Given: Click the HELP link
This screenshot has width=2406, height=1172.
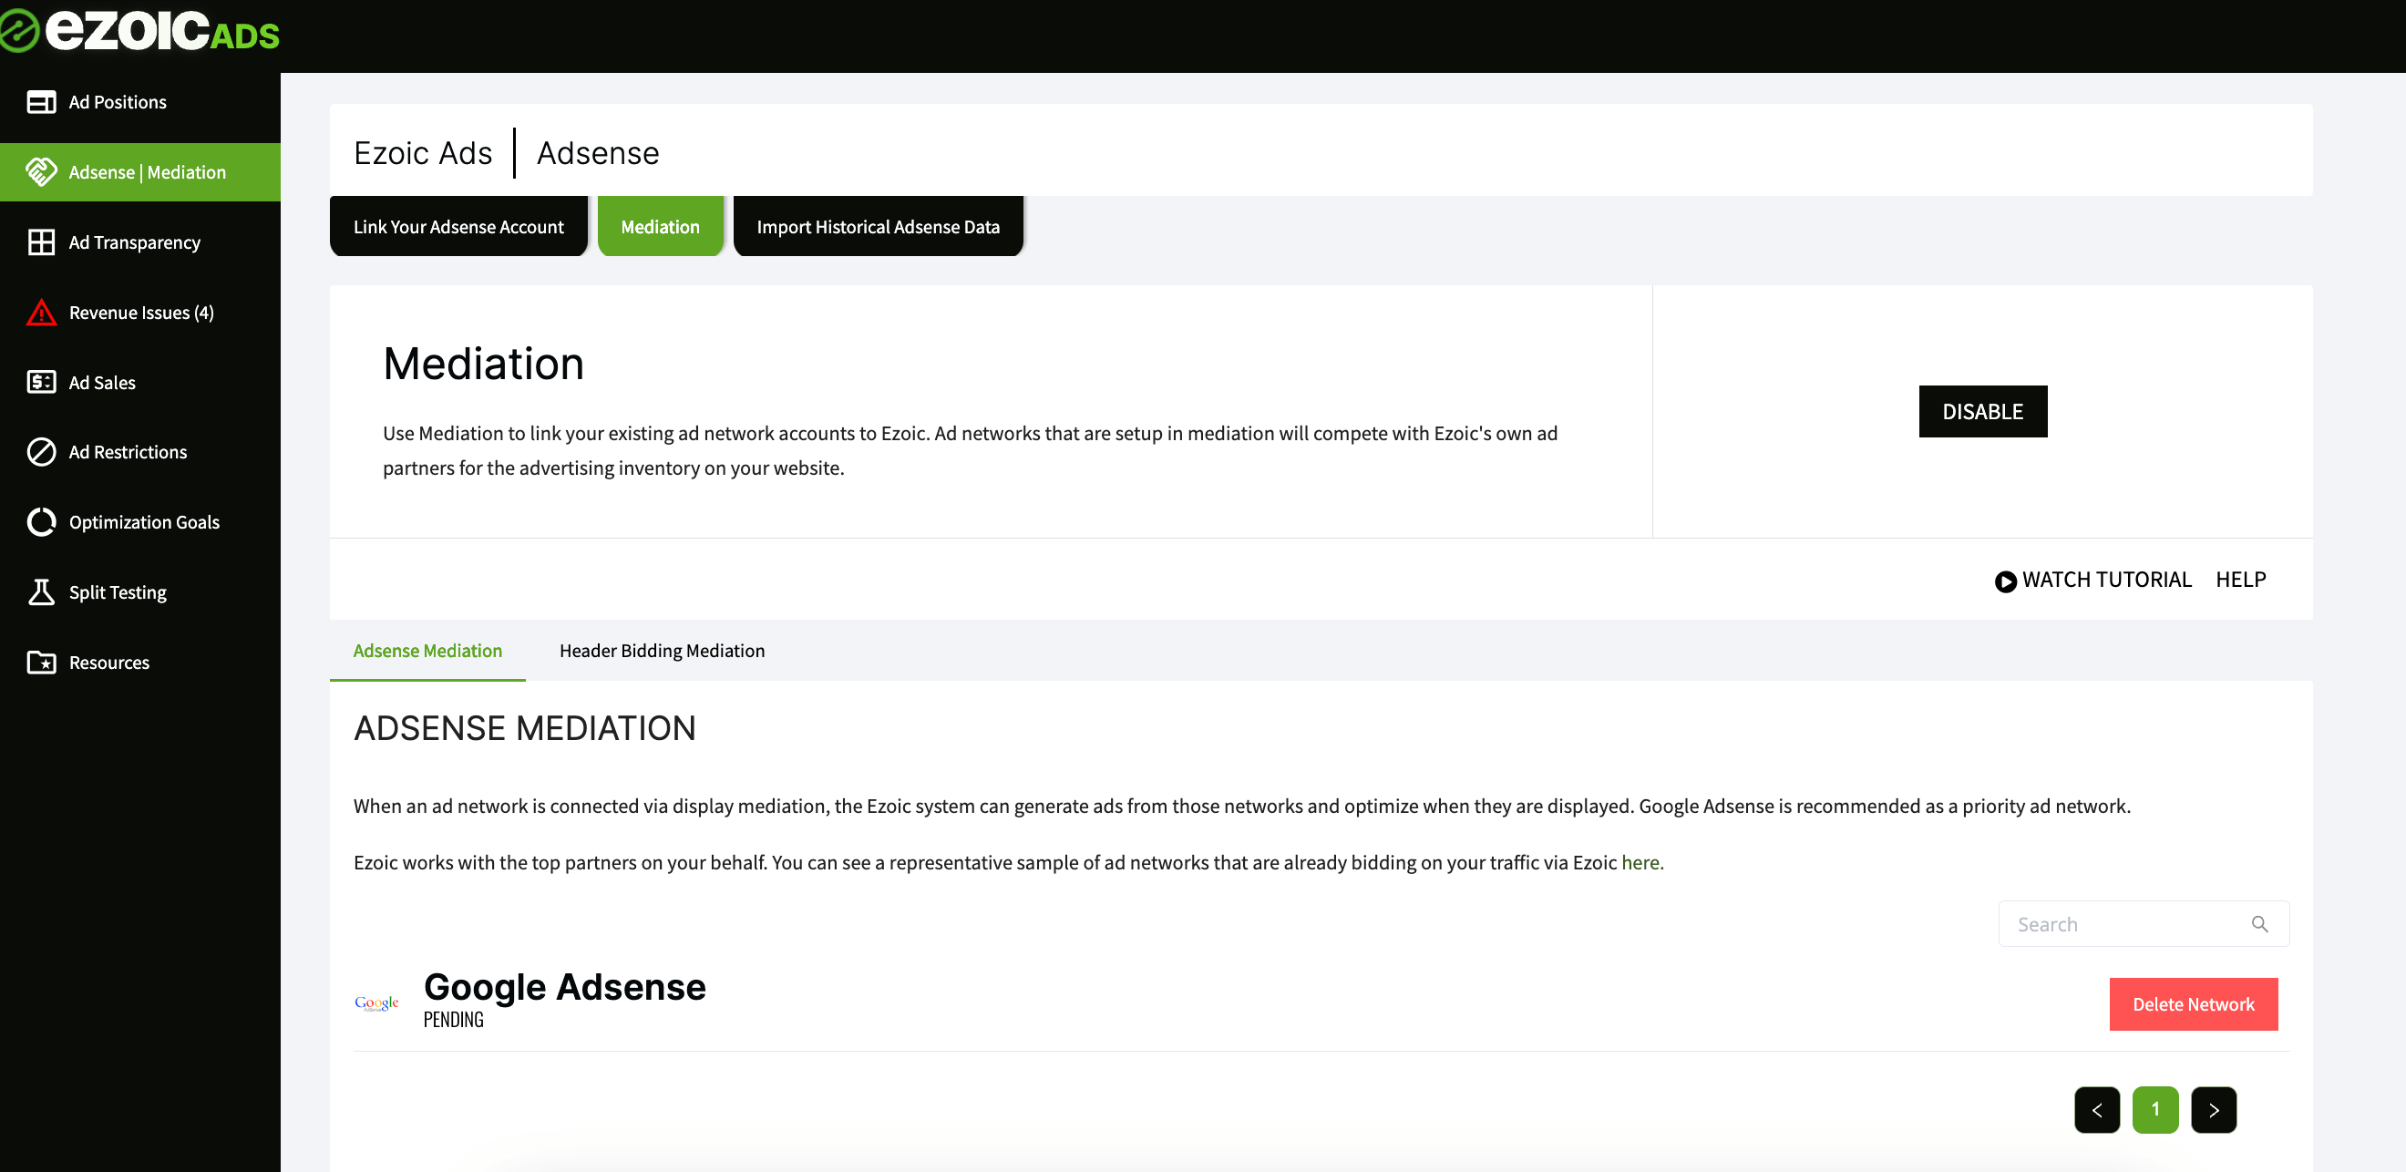Looking at the screenshot, I should (x=2240, y=580).
